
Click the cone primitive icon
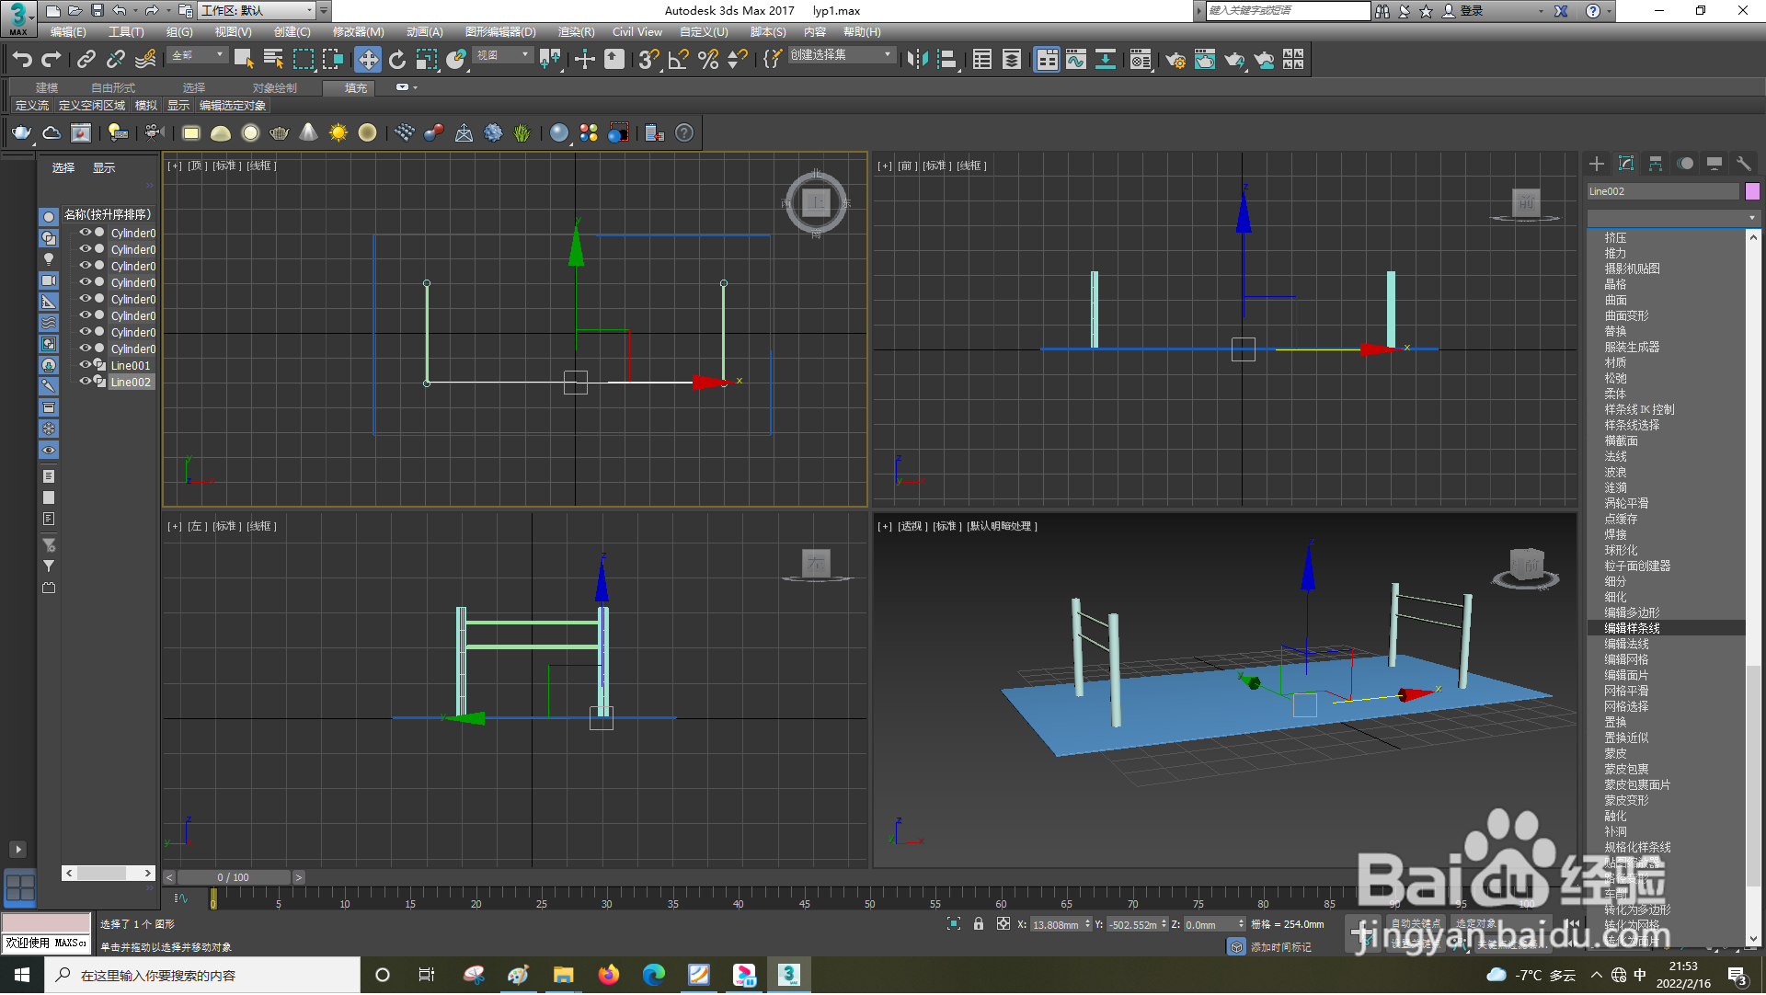coord(309,133)
